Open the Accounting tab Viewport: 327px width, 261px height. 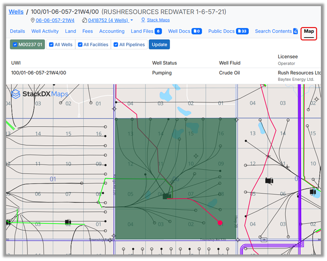tap(112, 31)
